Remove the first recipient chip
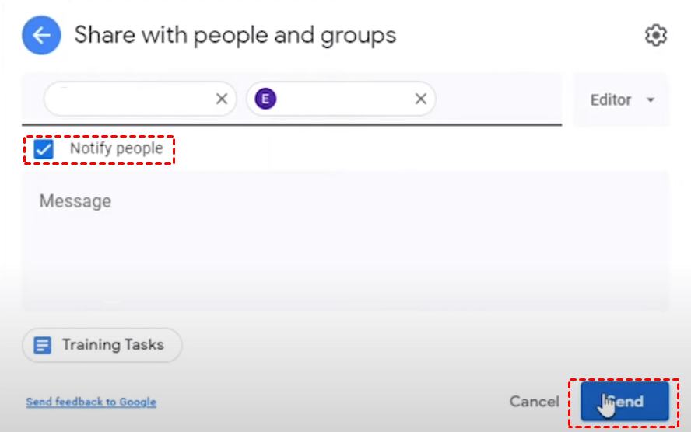The width and height of the screenshot is (691, 432). (222, 99)
